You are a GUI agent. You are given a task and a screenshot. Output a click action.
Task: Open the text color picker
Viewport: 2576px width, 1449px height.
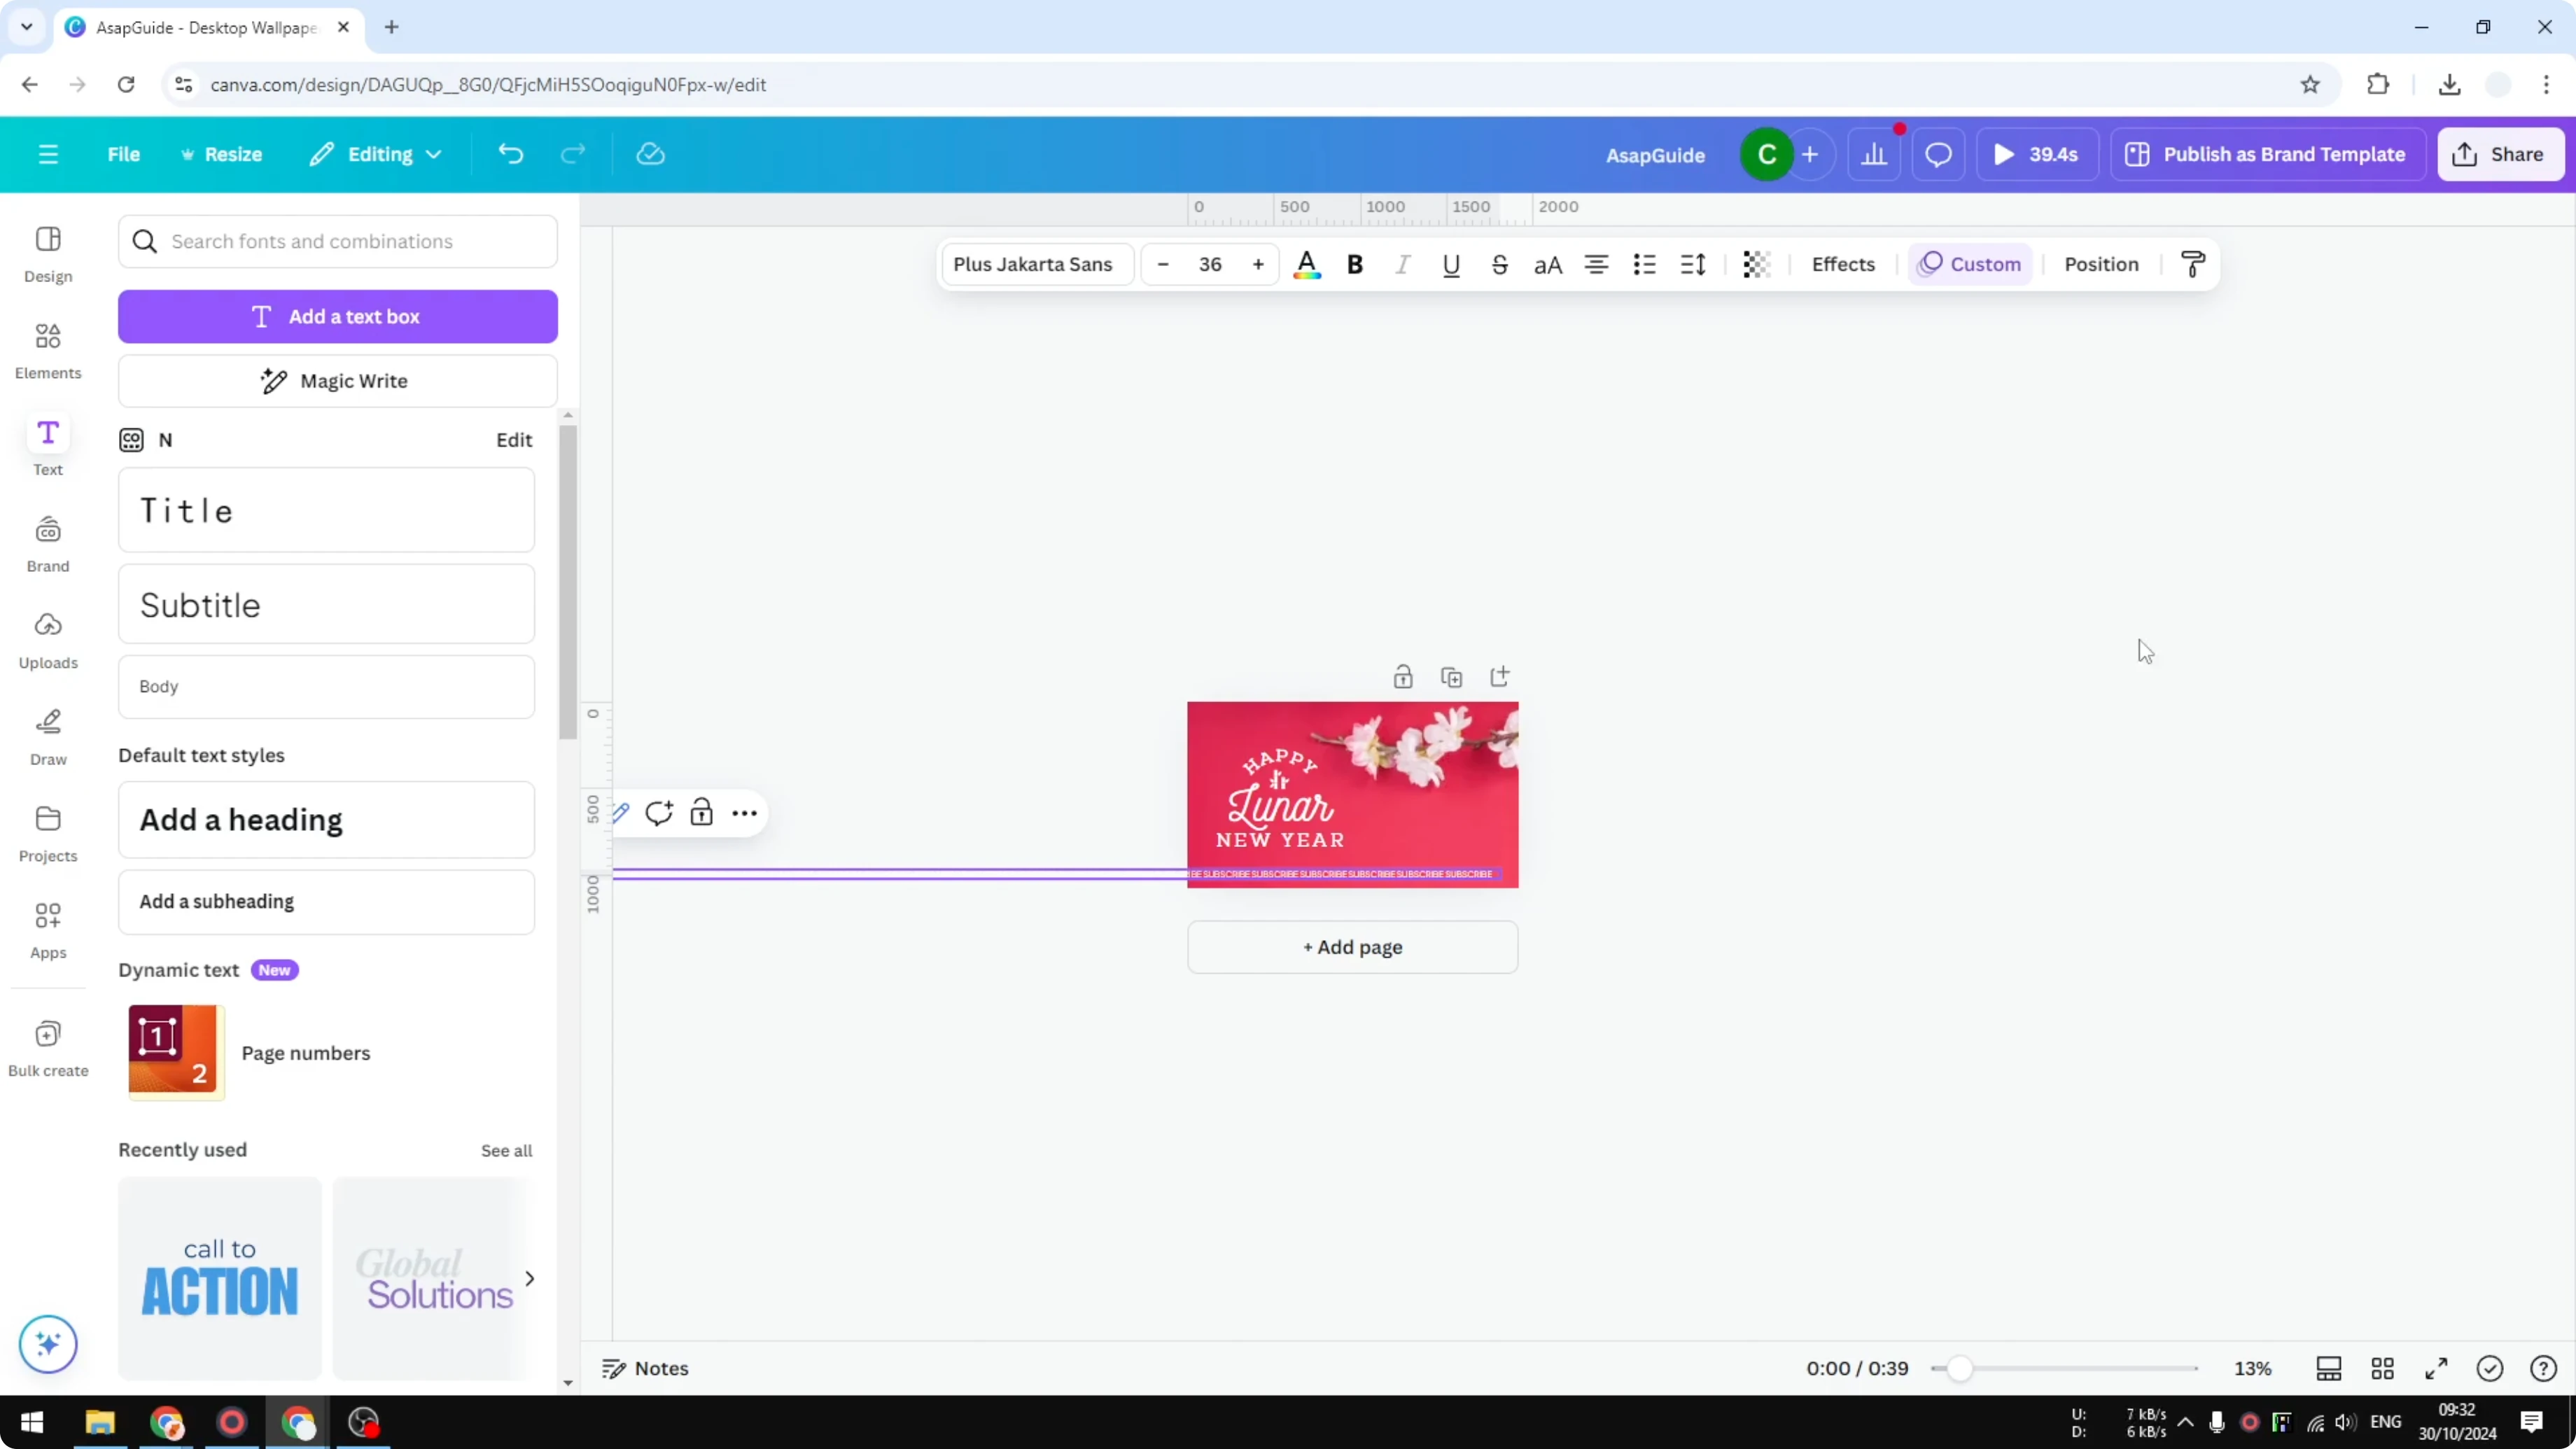click(1307, 264)
